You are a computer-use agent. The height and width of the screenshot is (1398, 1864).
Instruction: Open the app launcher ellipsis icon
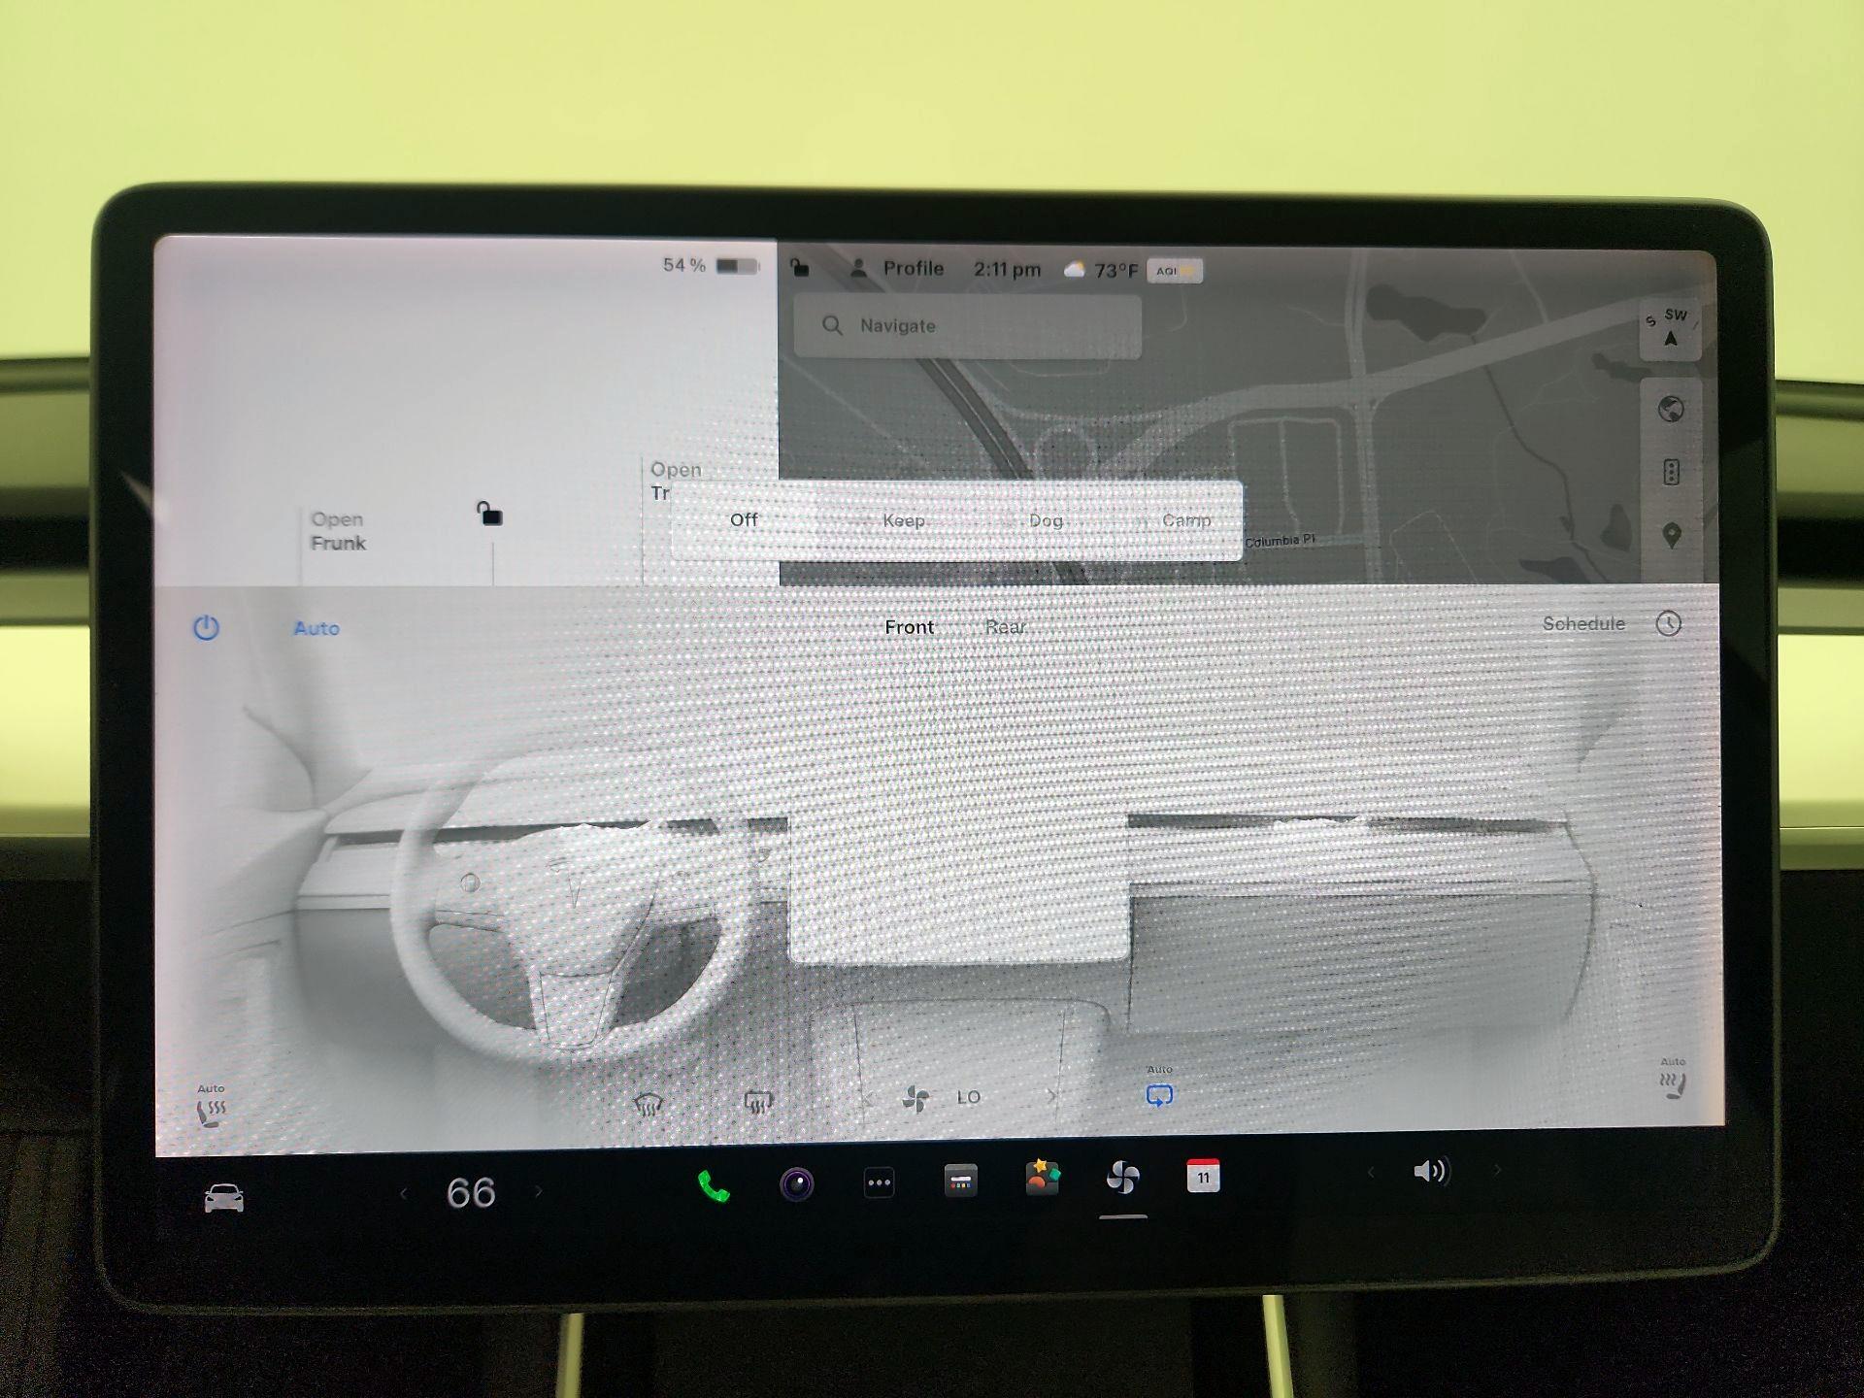click(880, 1181)
